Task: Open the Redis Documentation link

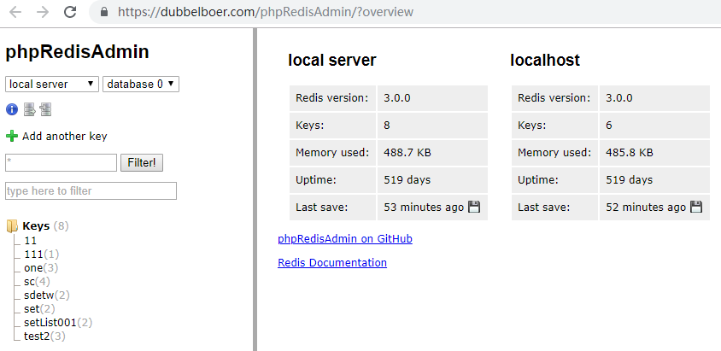Action: [332, 263]
